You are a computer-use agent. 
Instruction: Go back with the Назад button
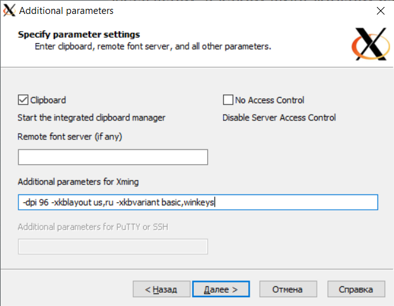pyautogui.click(x=161, y=289)
